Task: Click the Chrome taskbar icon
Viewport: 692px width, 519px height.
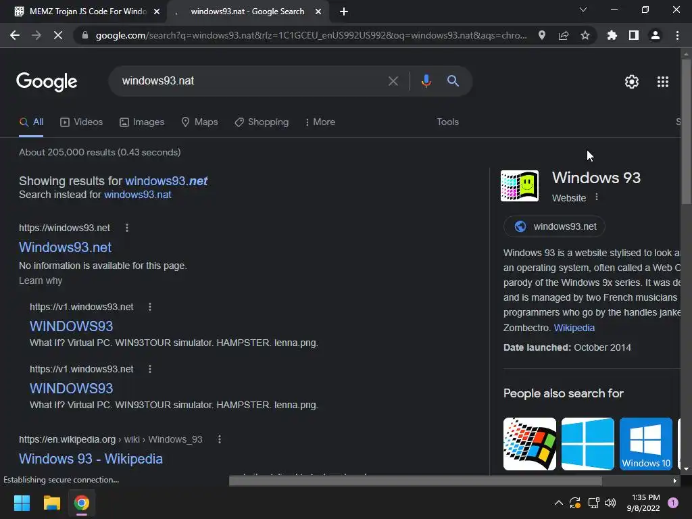Action: (82, 503)
